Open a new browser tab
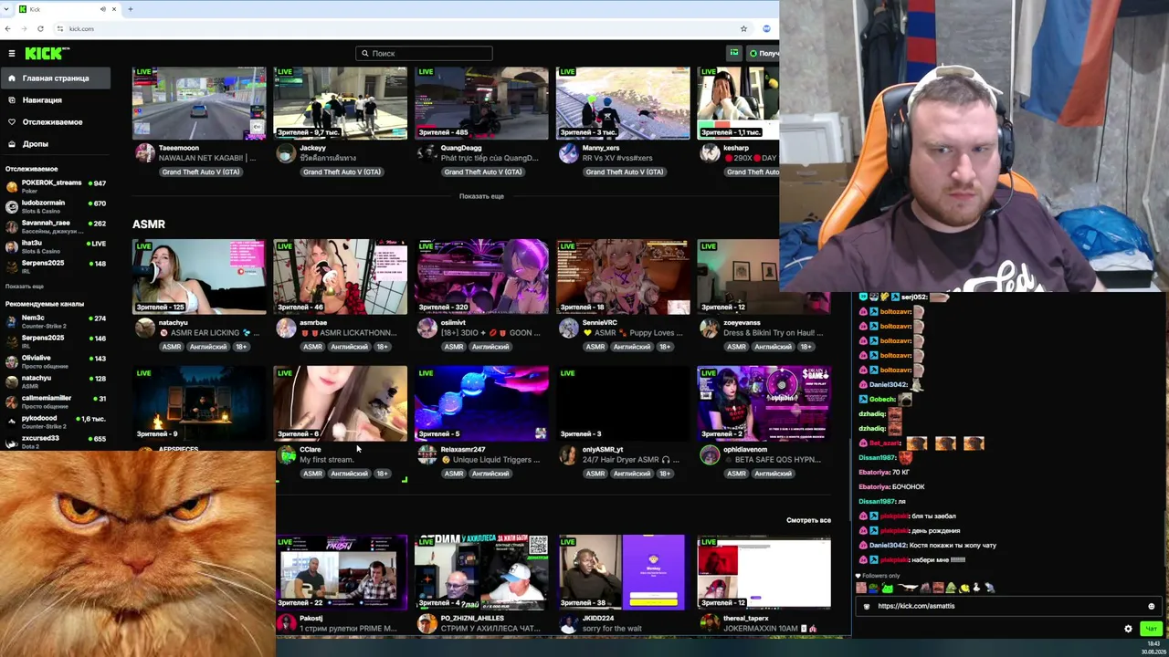Image resolution: width=1169 pixels, height=657 pixels. pos(131,9)
